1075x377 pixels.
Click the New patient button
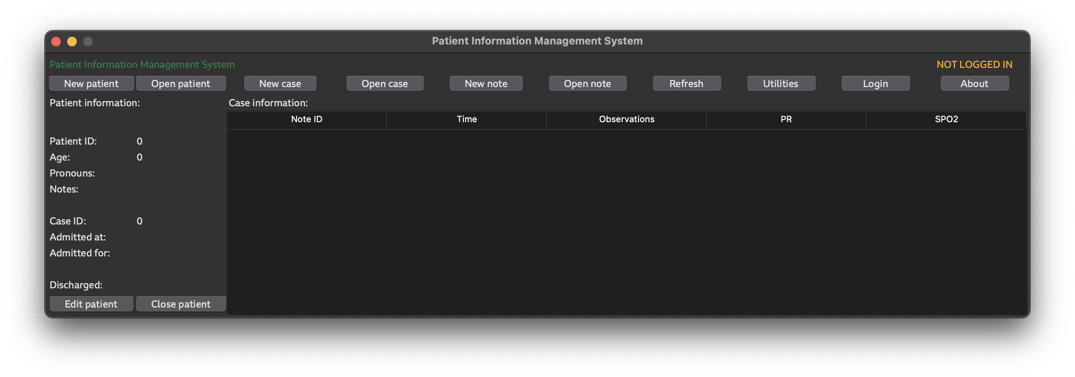coord(91,83)
